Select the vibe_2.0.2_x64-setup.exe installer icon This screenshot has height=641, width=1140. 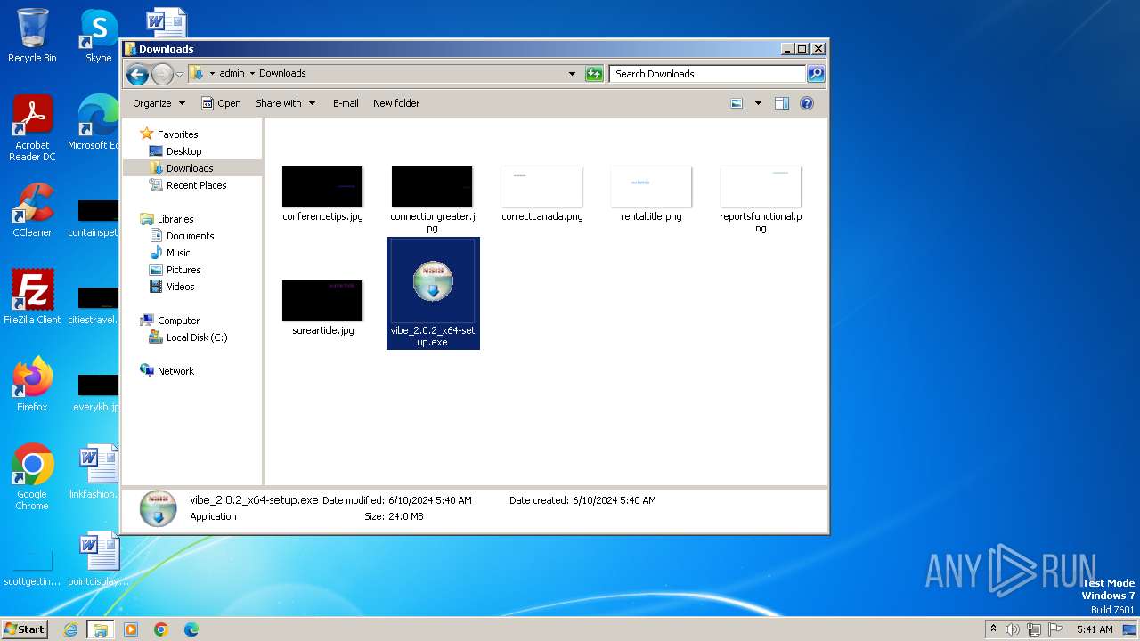click(433, 281)
